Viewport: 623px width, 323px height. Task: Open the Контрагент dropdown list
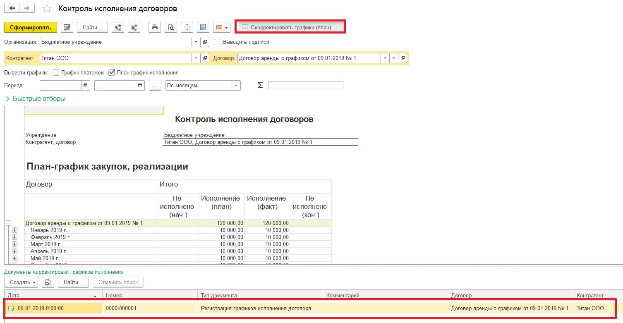click(196, 58)
